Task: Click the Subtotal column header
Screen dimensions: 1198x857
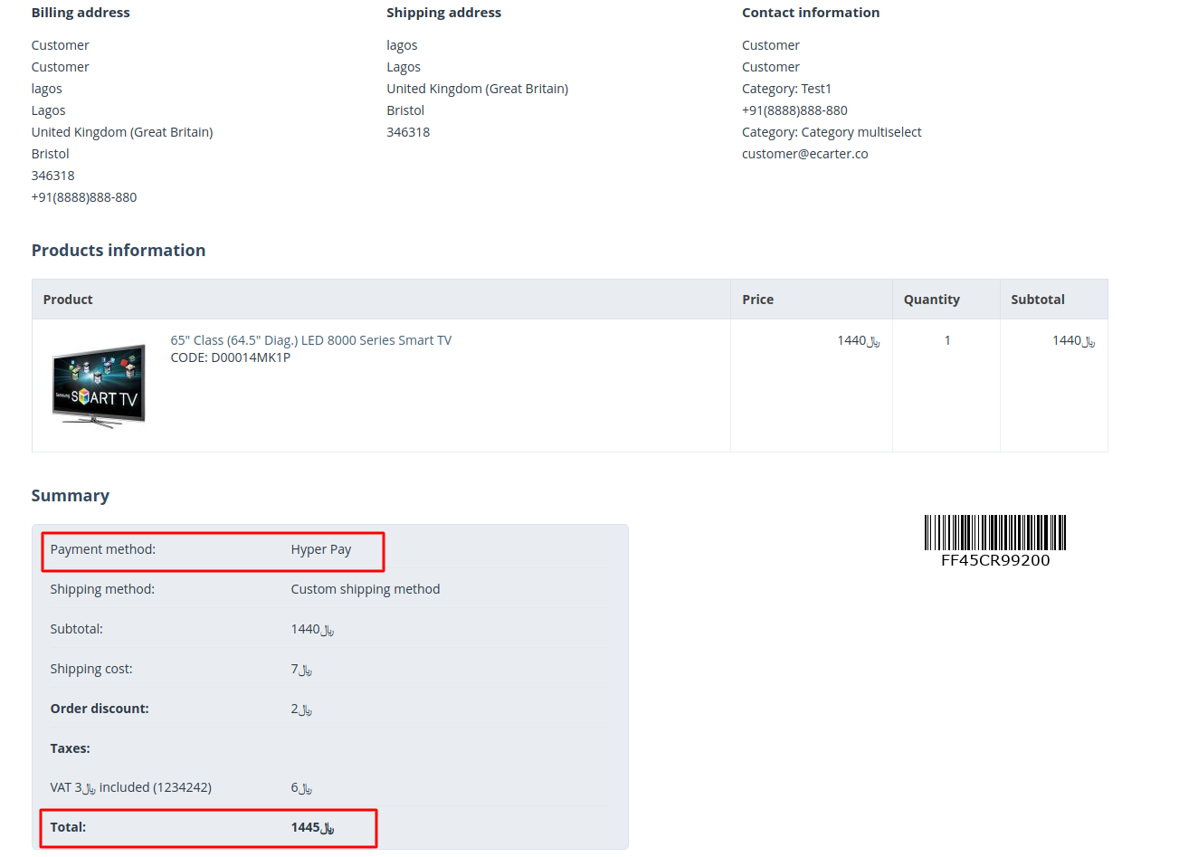Action: (x=1037, y=300)
